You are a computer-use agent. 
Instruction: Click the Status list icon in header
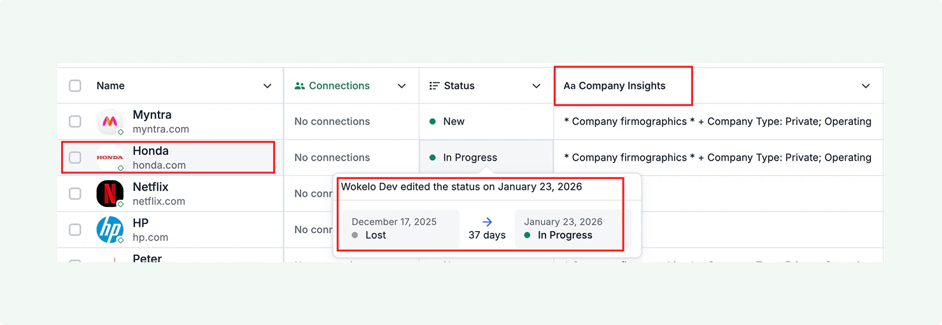tap(435, 86)
